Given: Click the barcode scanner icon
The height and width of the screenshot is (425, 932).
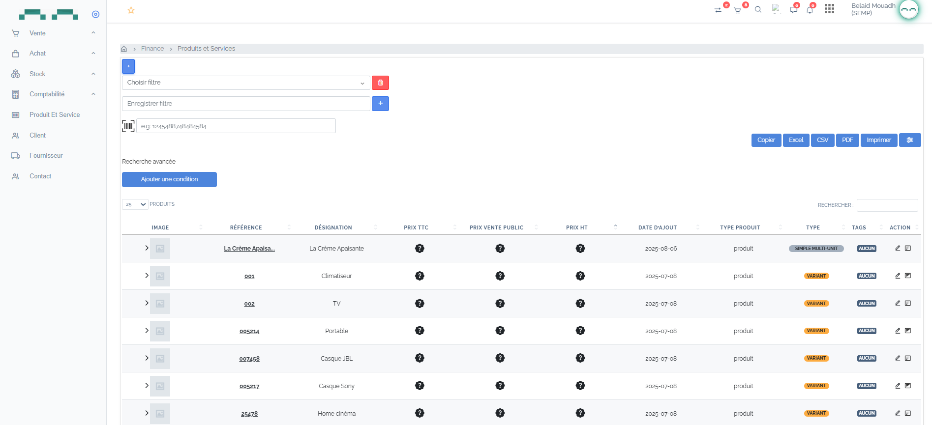Looking at the screenshot, I should 128,126.
